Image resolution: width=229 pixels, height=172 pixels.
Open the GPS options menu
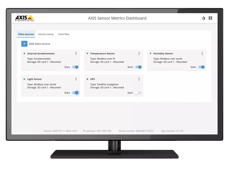(139, 79)
